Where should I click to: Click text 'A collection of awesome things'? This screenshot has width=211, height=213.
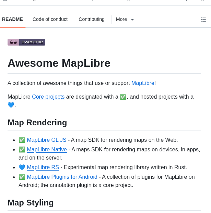pyautogui.click(x=44, y=83)
